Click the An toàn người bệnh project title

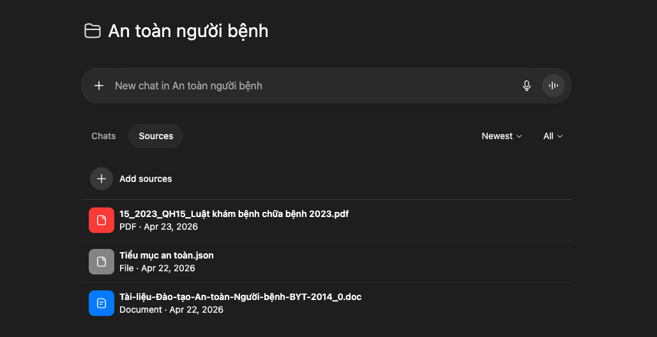coord(188,31)
